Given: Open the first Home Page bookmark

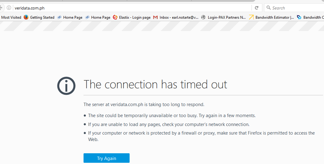Looking at the screenshot, I should 70,17.
